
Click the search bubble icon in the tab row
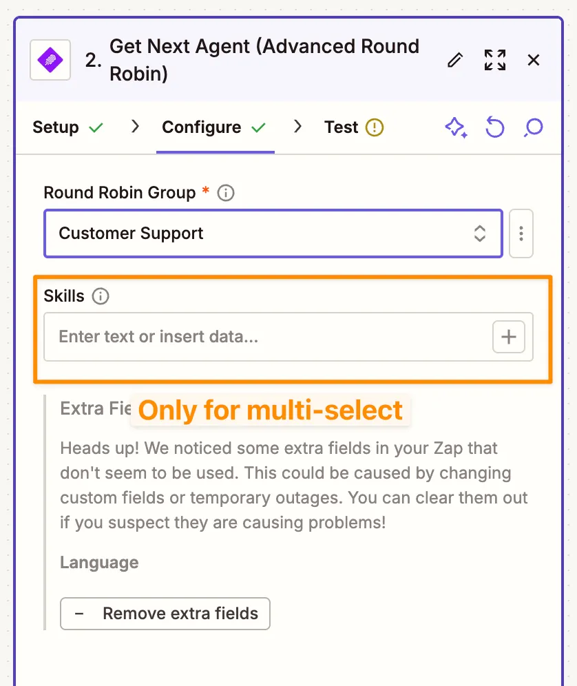coord(534,127)
